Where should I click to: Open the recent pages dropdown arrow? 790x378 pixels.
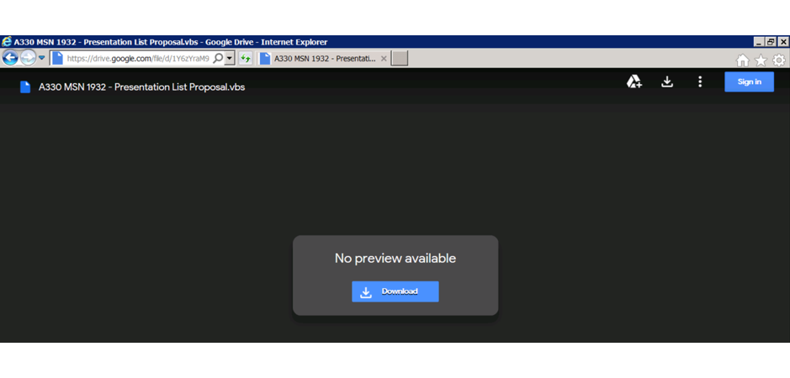pyautogui.click(x=42, y=58)
